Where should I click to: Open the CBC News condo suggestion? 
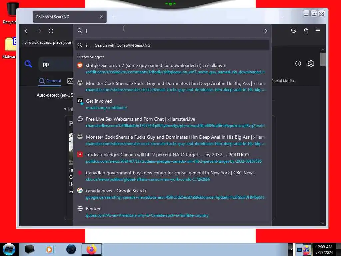coord(172,176)
